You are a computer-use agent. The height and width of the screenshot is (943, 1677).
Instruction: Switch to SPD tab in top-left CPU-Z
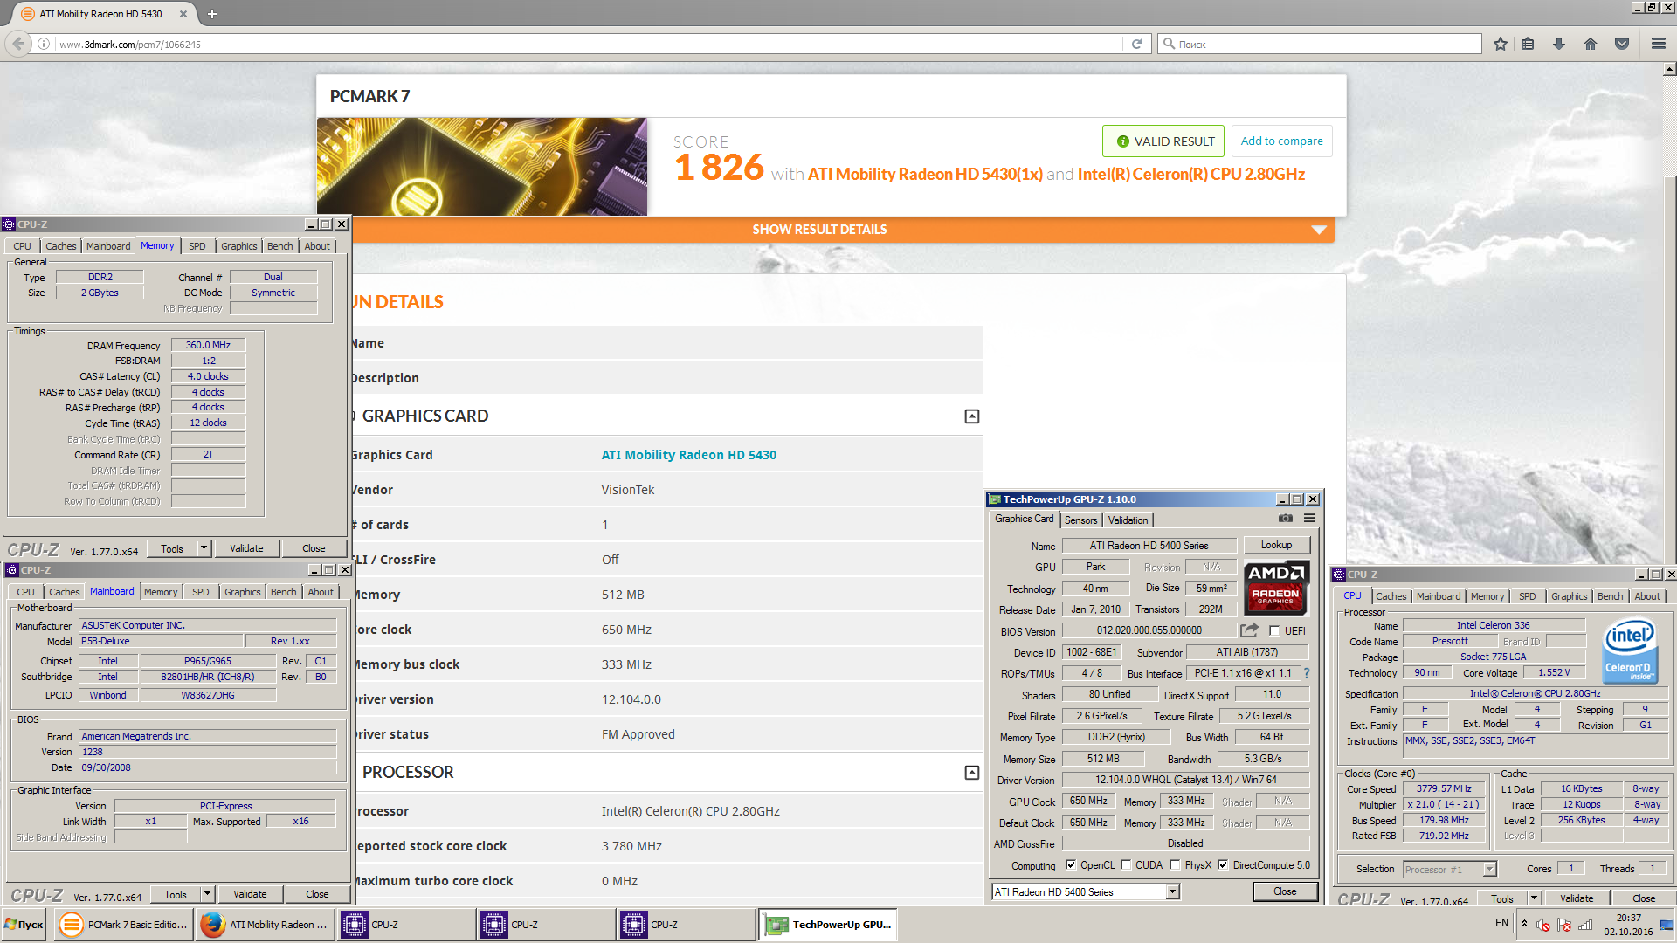pyautogui.click(x=197, y=246)
